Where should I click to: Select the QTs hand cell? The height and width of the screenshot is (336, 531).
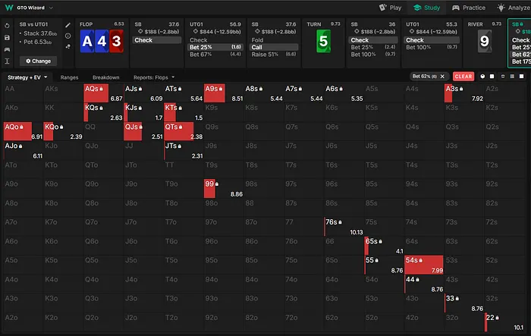click(184, 131)
